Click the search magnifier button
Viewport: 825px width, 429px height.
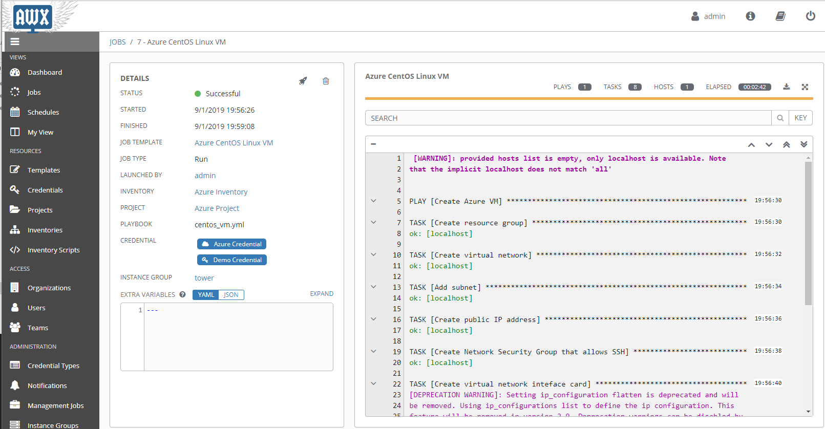coord(780,118)
